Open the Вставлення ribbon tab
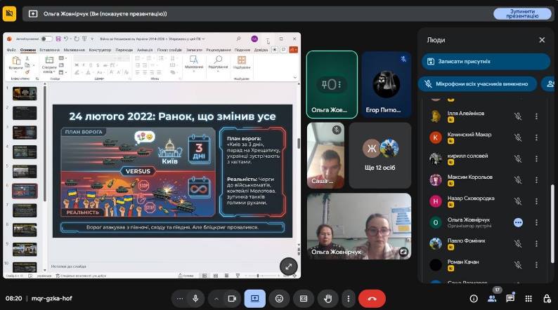558x310 pixels. pos(49,50)
